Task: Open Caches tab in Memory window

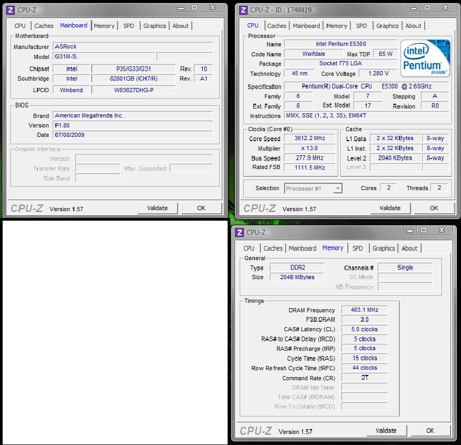Action: [273, 249]
